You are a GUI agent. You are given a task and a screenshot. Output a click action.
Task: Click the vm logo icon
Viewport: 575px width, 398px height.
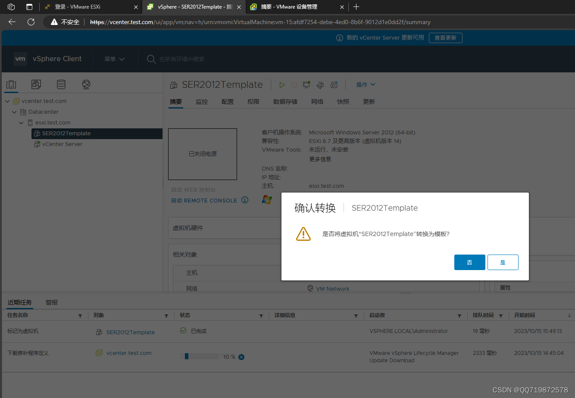[x=20, y=59]
